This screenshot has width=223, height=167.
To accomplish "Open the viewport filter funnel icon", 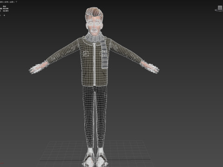I will (x=16, y=2).
